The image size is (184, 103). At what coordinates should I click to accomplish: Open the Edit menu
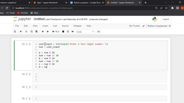26,26
